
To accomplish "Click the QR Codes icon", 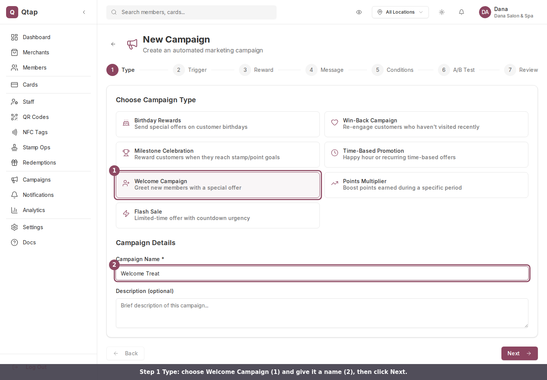I will (x=14, y=117).
